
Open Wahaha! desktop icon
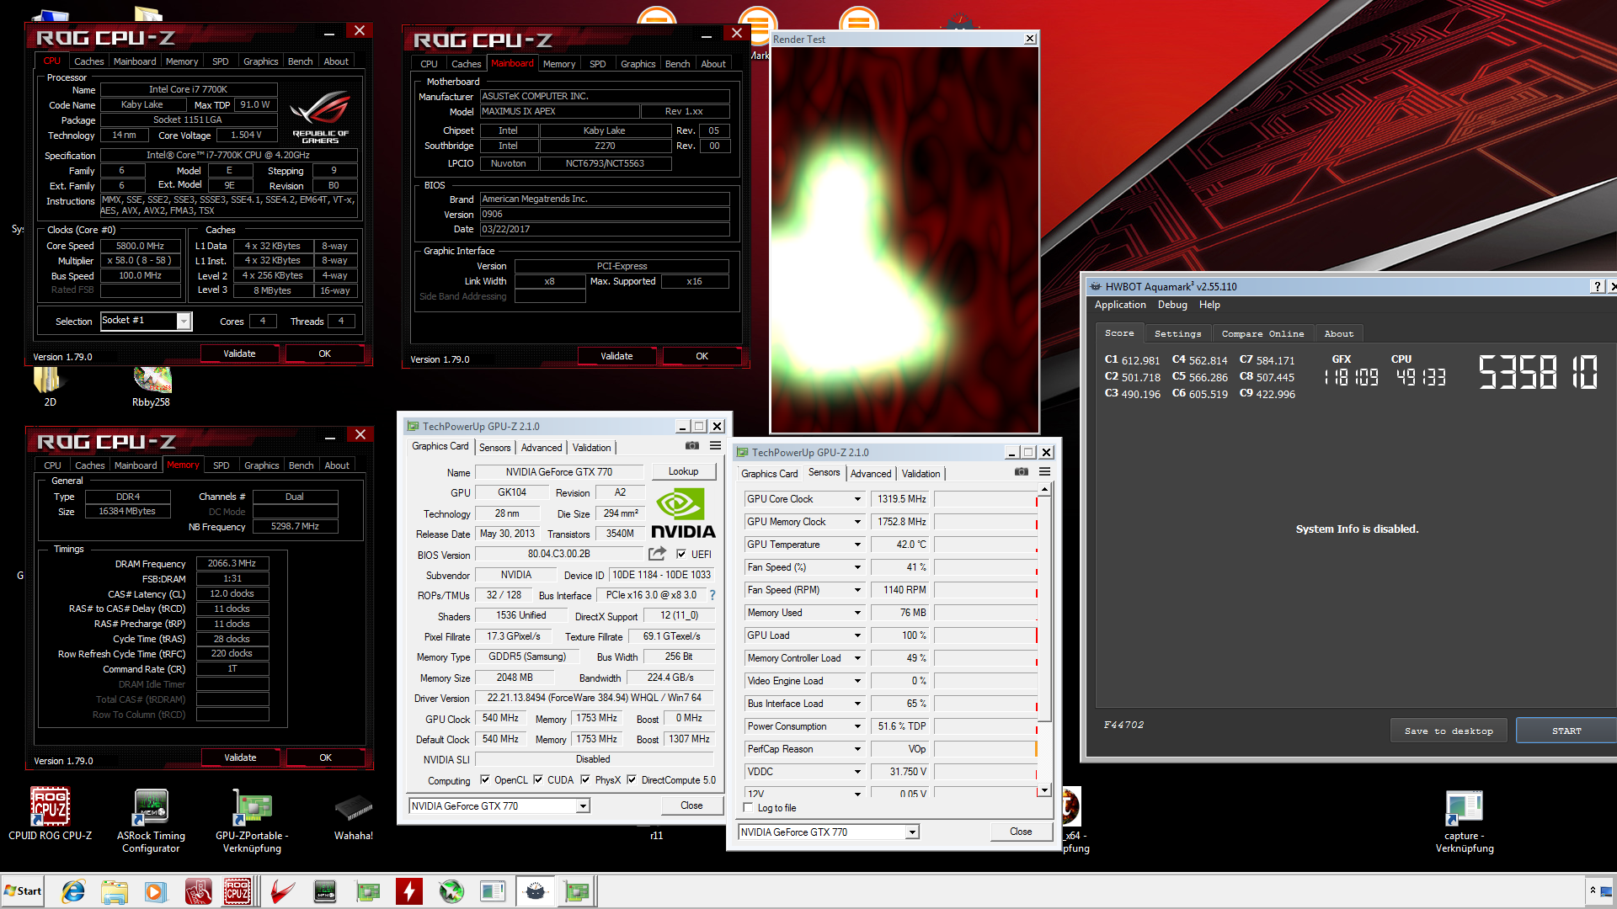tap(353, 816)
